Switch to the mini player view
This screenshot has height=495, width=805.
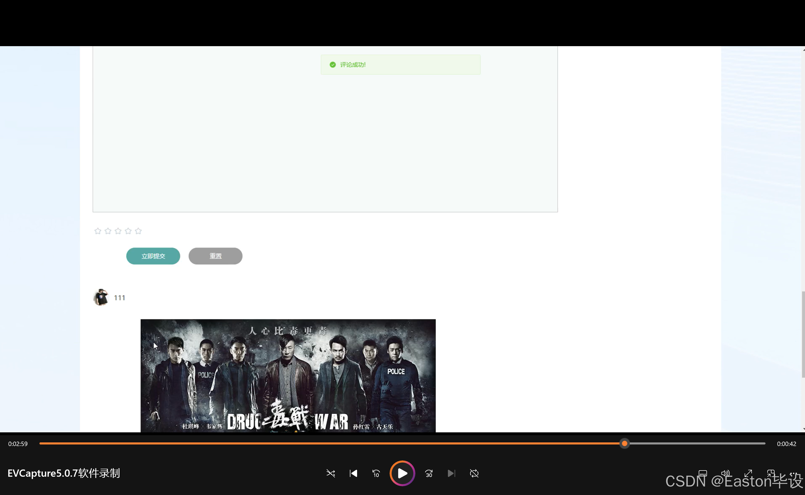pyautogui.click(x=771, y=473)
